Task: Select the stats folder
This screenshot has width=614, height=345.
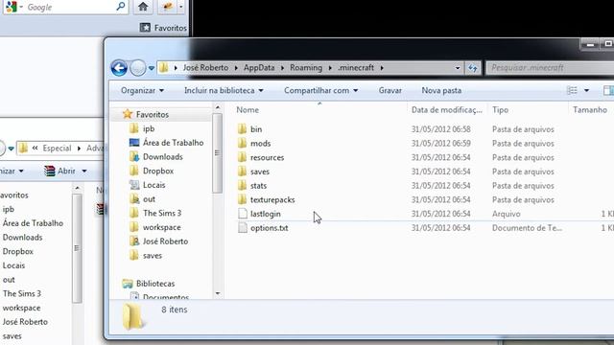Action: 258,185
